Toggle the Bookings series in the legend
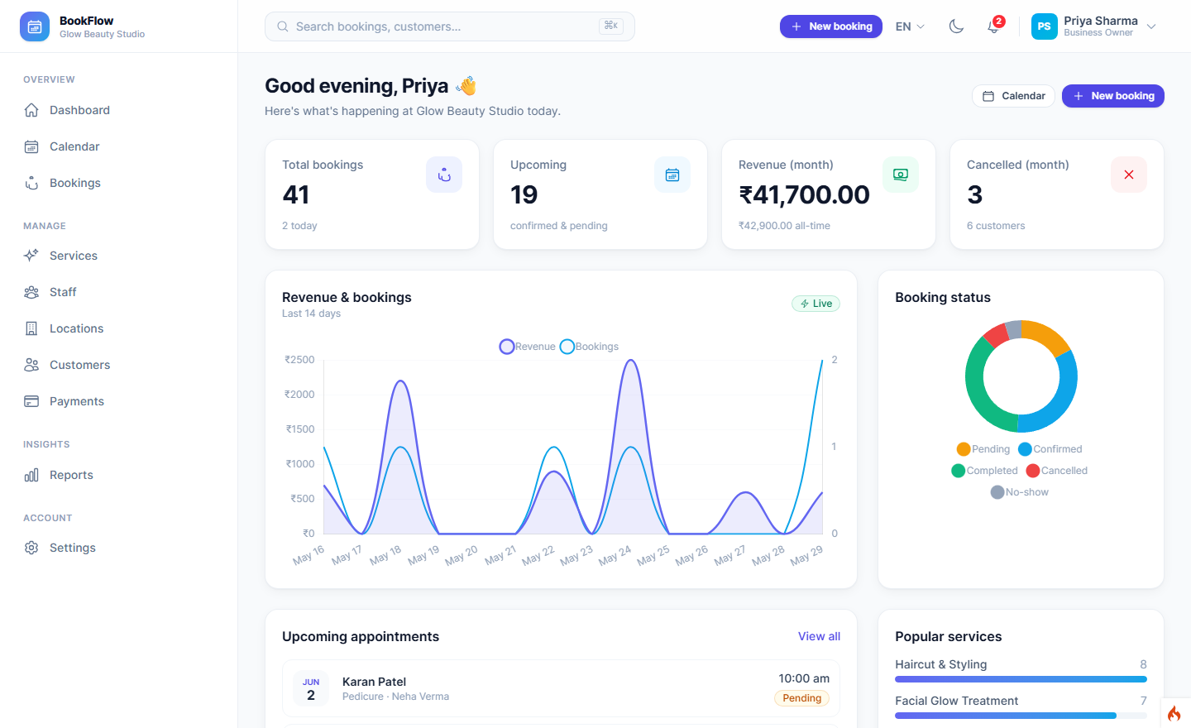This screenshot has height=728, width=1191. [x=590, y=347]
